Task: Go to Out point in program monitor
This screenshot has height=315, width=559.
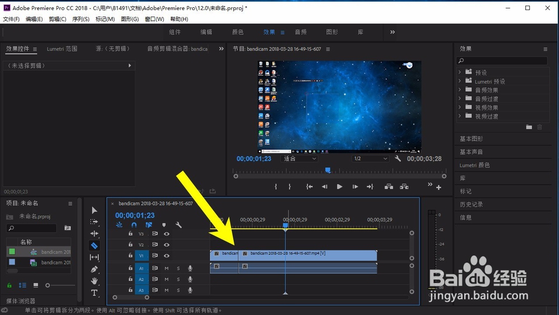Action: [370, 186]
